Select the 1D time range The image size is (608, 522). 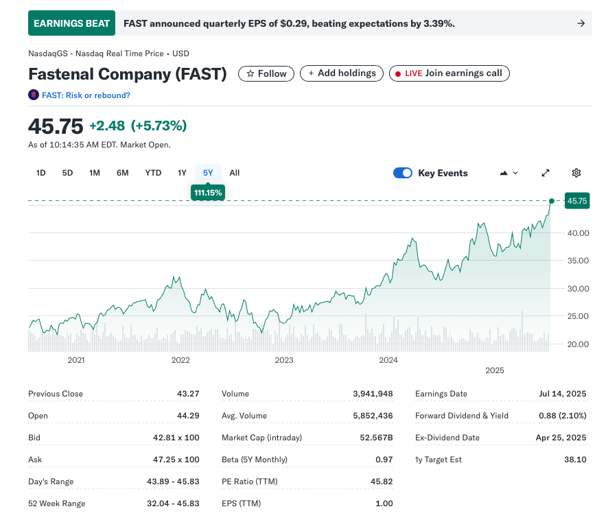point(40,173)
